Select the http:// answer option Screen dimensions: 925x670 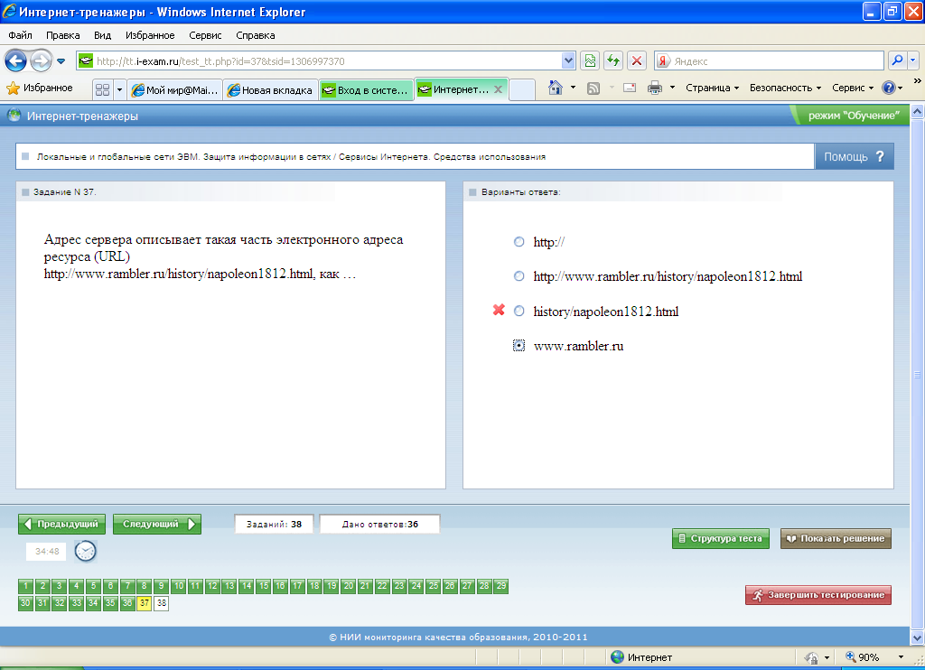(x=519, y=242)
